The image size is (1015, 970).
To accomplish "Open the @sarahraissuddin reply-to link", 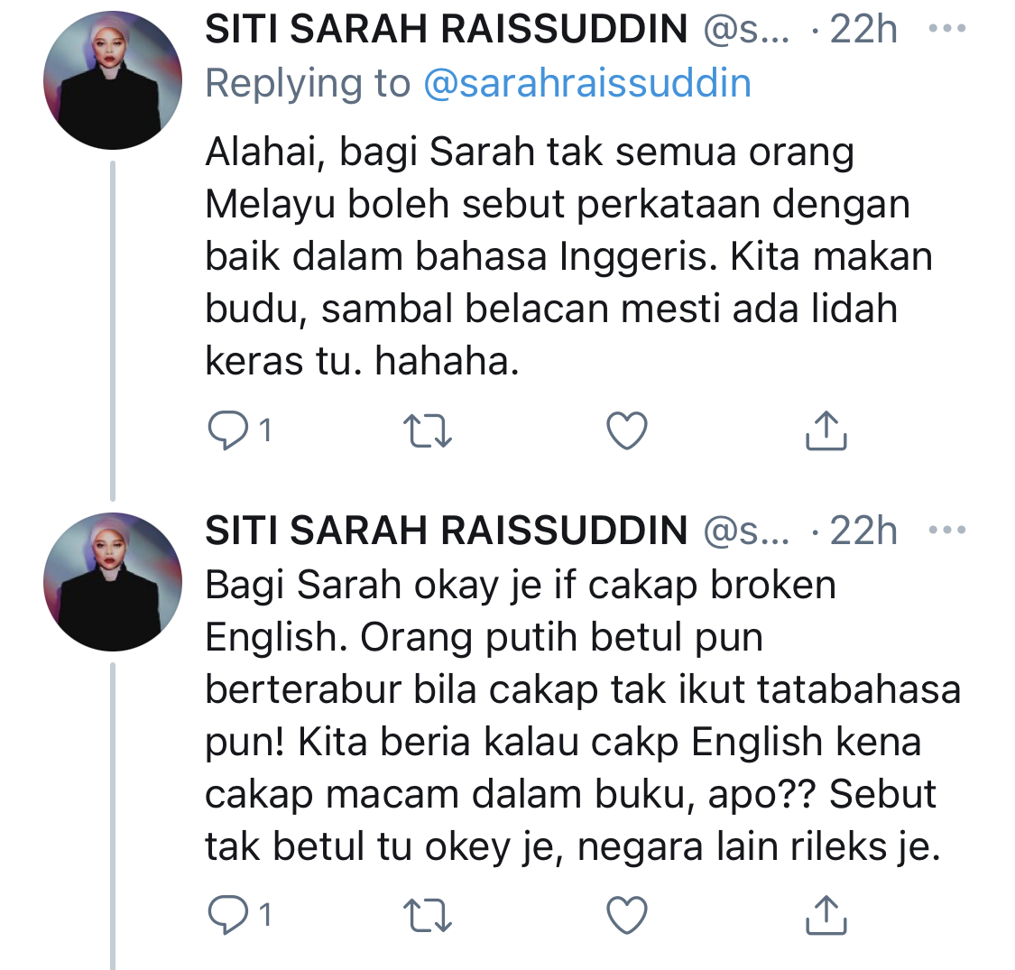I will point(586,84).
